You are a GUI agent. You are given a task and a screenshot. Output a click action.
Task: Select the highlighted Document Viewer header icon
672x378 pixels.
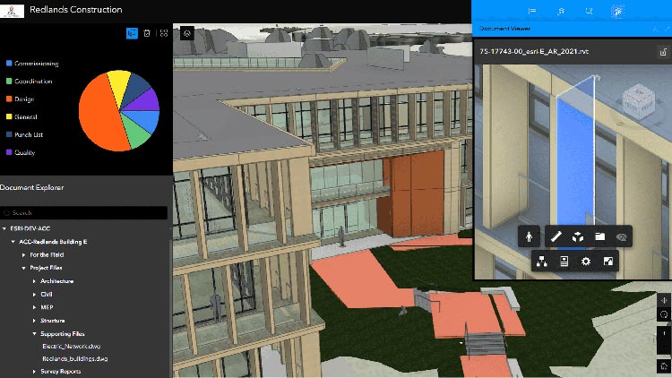click(617, 12)
